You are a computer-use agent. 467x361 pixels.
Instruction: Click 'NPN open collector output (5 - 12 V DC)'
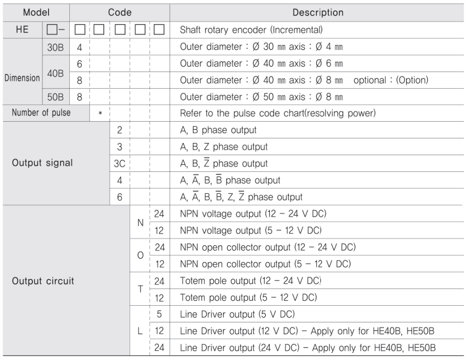pyautogui.click(x=266, y=264)
